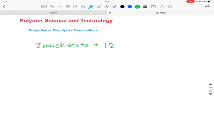Image resolution: width=214 pixels, height=120 pixels.
Task: Choose the green pen color
Action: pyautogui.click(x=137, y=7)
